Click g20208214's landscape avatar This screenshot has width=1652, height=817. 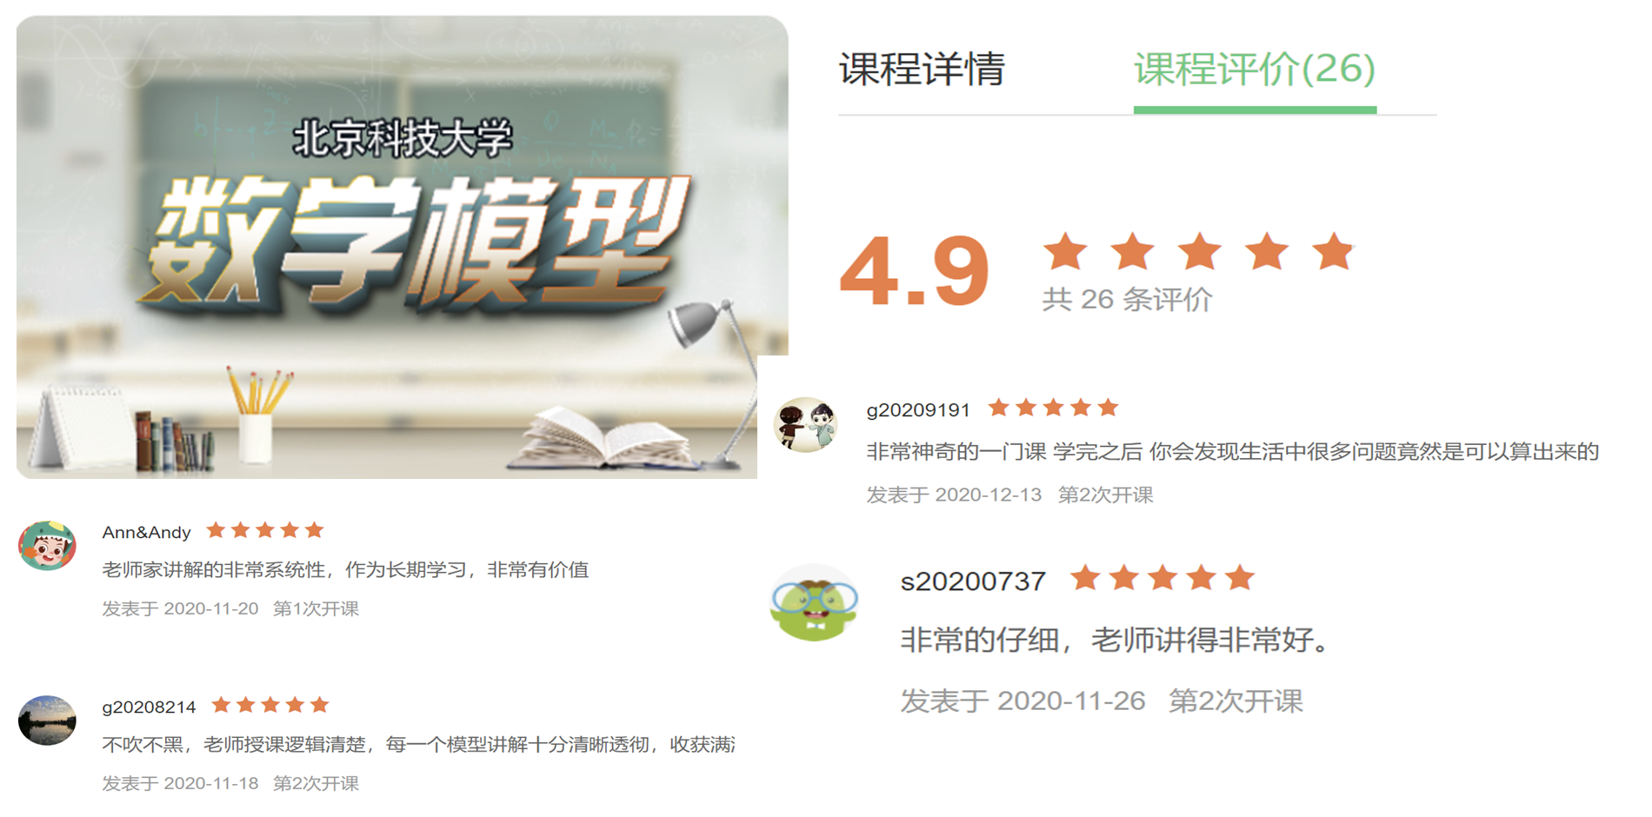tap(47, 721)
